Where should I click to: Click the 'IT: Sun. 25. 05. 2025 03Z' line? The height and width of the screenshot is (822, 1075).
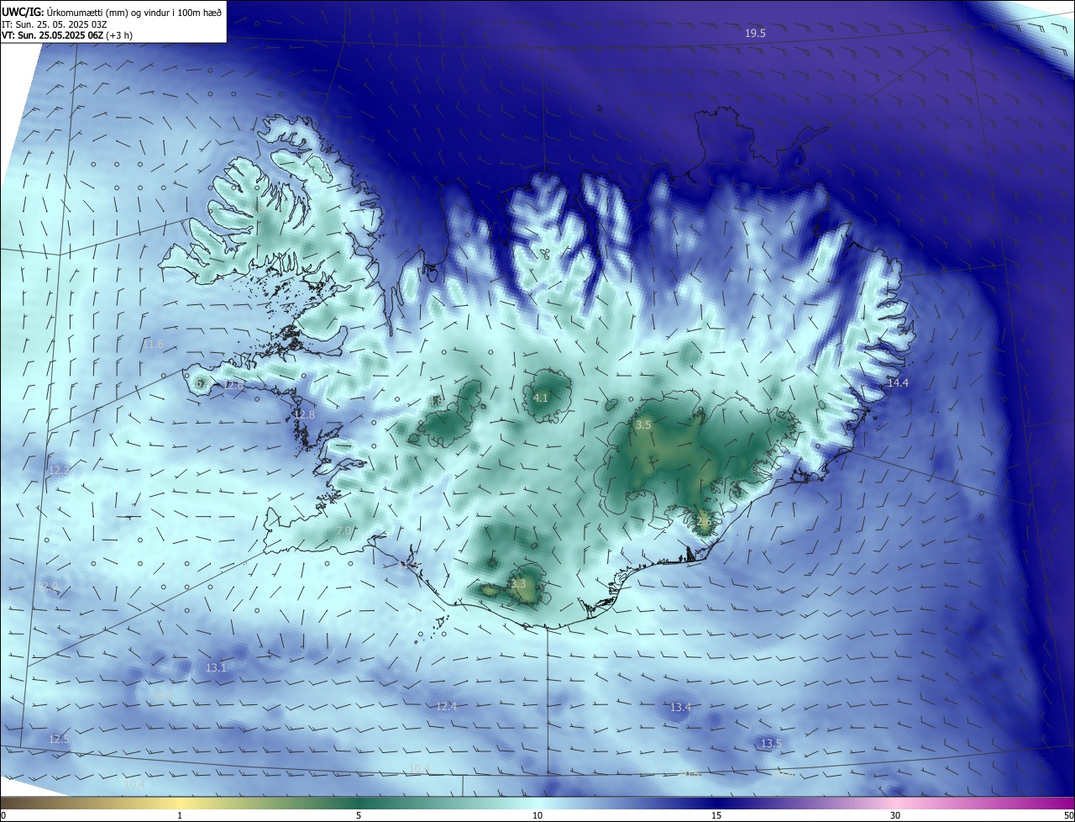[x=53, y=24]
